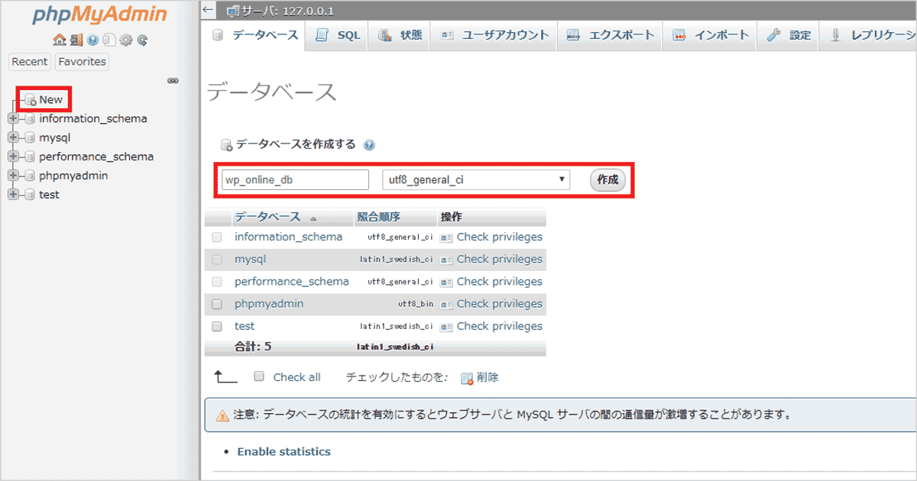
Task: Click the 削除 delete icon below the table
Action: click(x=468, y=376)
